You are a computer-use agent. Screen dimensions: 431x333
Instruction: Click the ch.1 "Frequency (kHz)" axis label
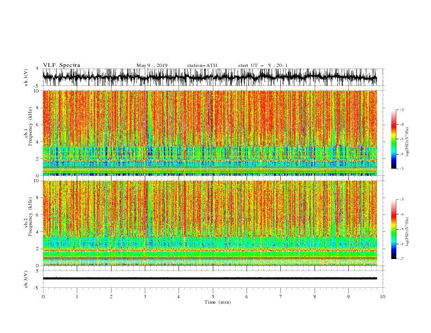[30, 126]
